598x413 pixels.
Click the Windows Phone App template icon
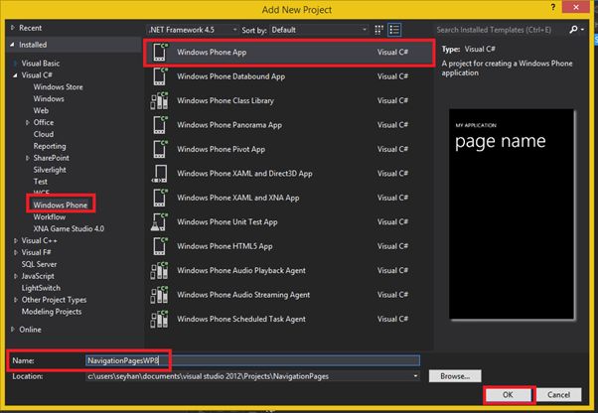coord(160,53)
